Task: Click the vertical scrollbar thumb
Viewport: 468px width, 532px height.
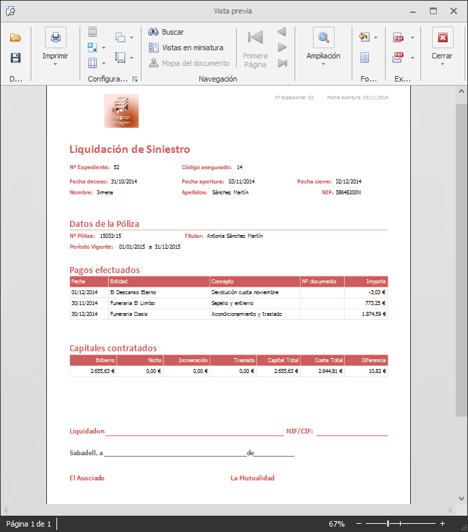Action: 461,260
